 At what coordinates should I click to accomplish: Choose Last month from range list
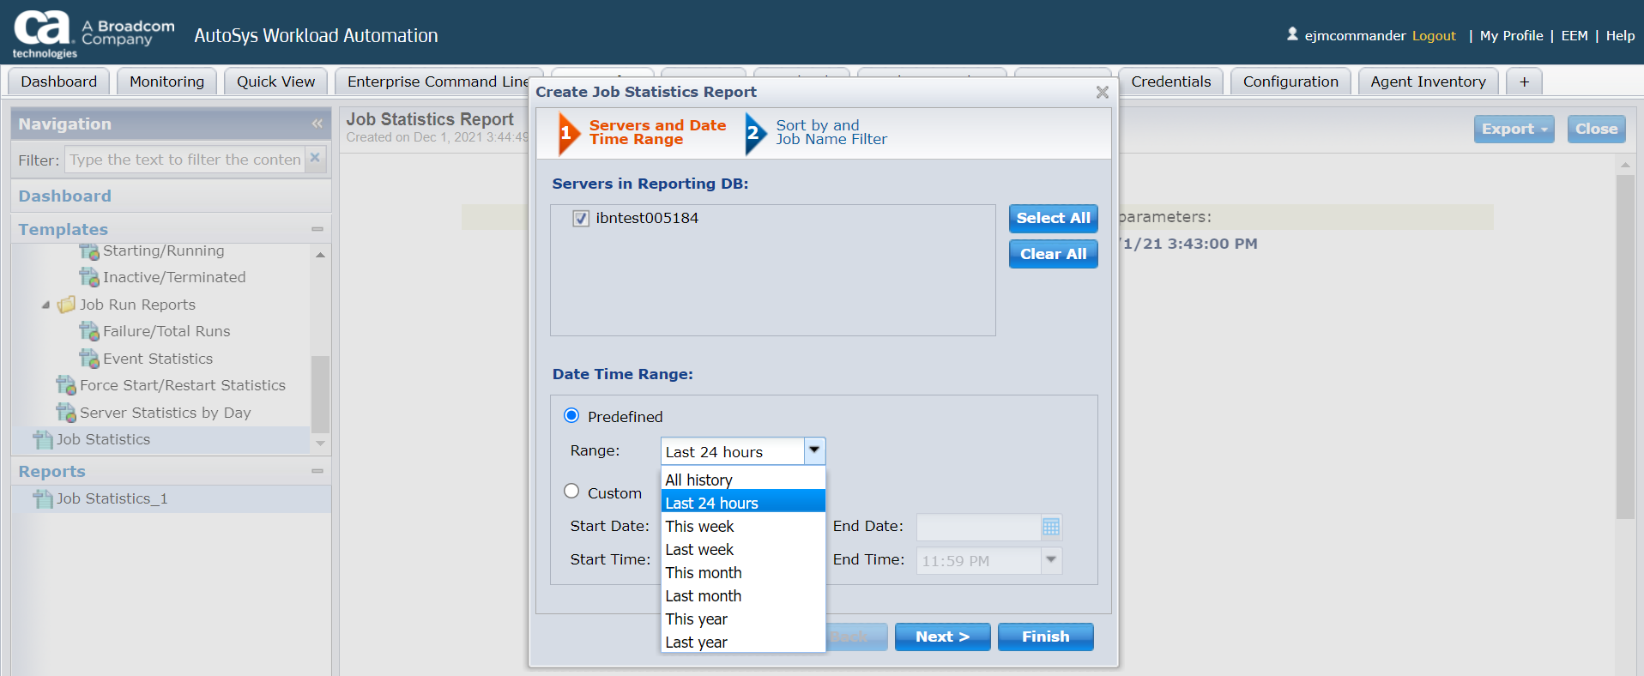tap(743, 595)
